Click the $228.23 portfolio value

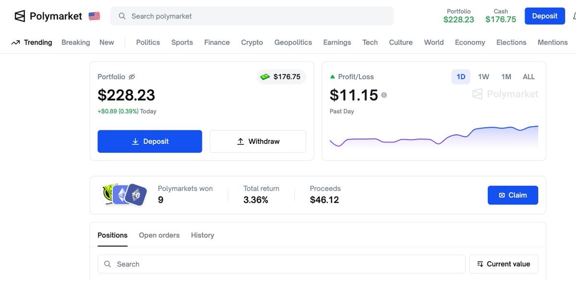(126, 95)
